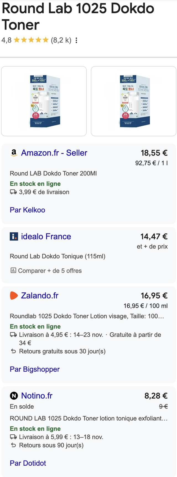Screen dimensions: 177x477
Task: Open the idealo France offer link
Action: pyautogui.click(x=46, y=237)
